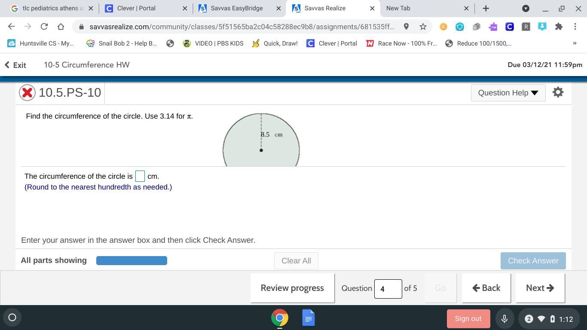Screen dimensions: 587x330
Task: Open Review progress
Action: click(x=292, y=288)
